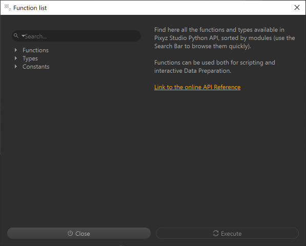Expand the Constants tree arrow

click(x=16, y=67)
